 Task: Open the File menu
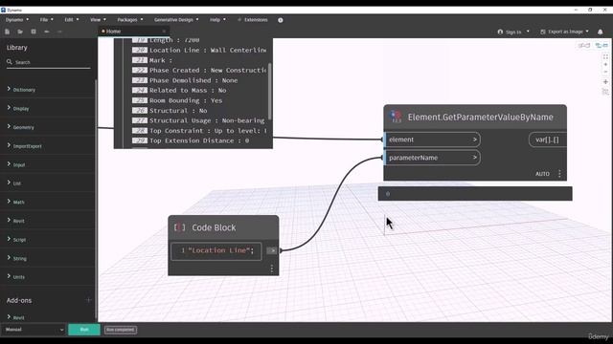pyautogui.click(x=46, y=19)
